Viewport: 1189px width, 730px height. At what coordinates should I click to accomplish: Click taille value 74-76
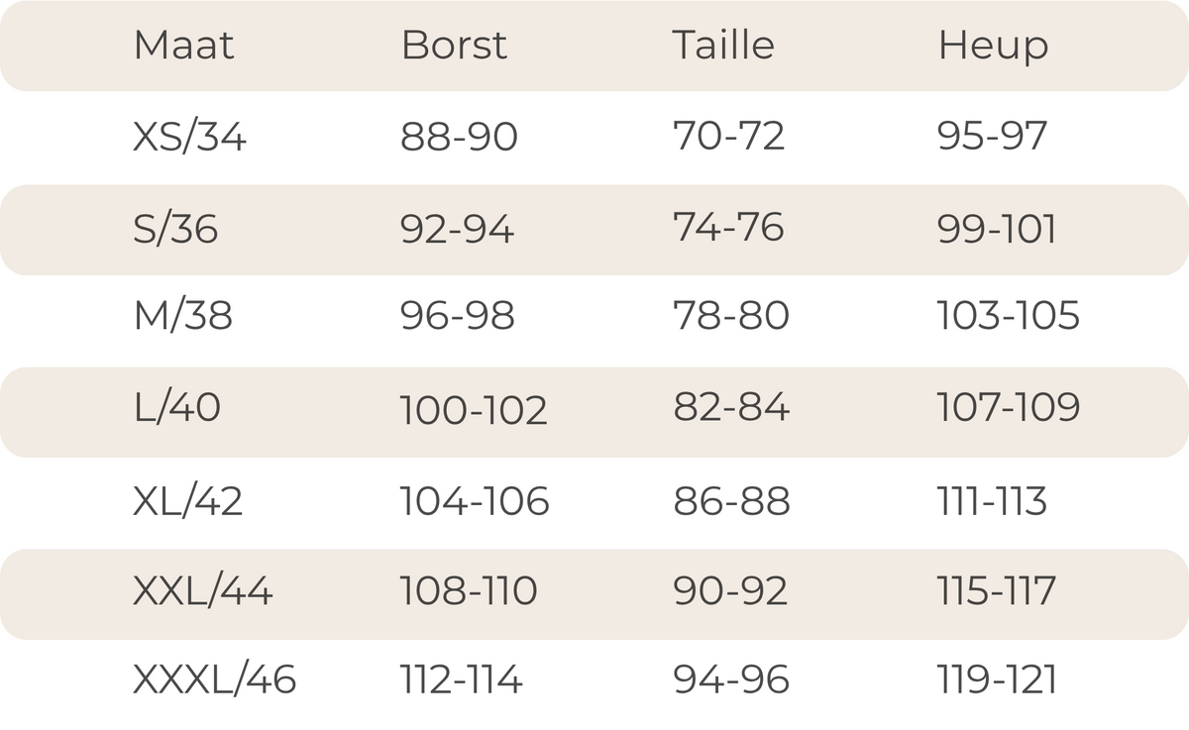click(x=728, y=227)
